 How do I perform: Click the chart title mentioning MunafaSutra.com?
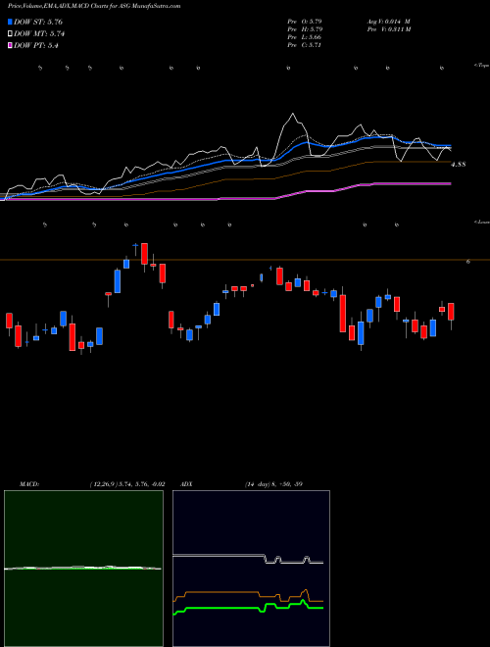94,6
